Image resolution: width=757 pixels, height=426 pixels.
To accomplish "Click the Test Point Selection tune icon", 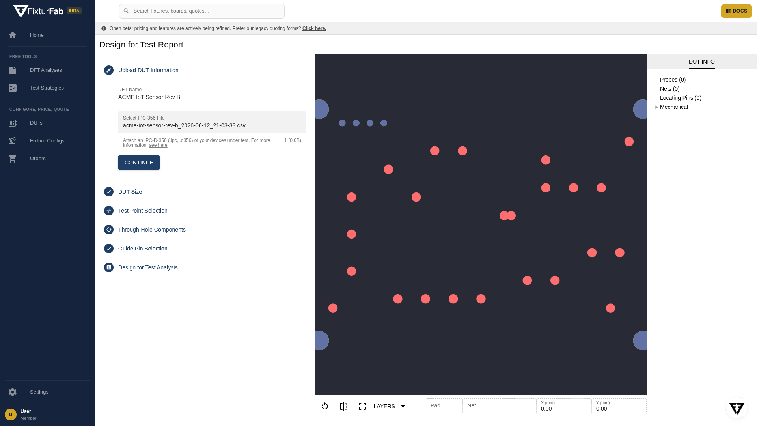I will tap(109, 211).
